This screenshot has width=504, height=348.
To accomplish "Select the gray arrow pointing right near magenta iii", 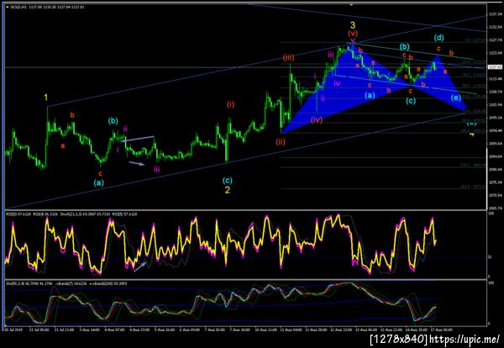I will pyautogui.click(x=137, y=163).
